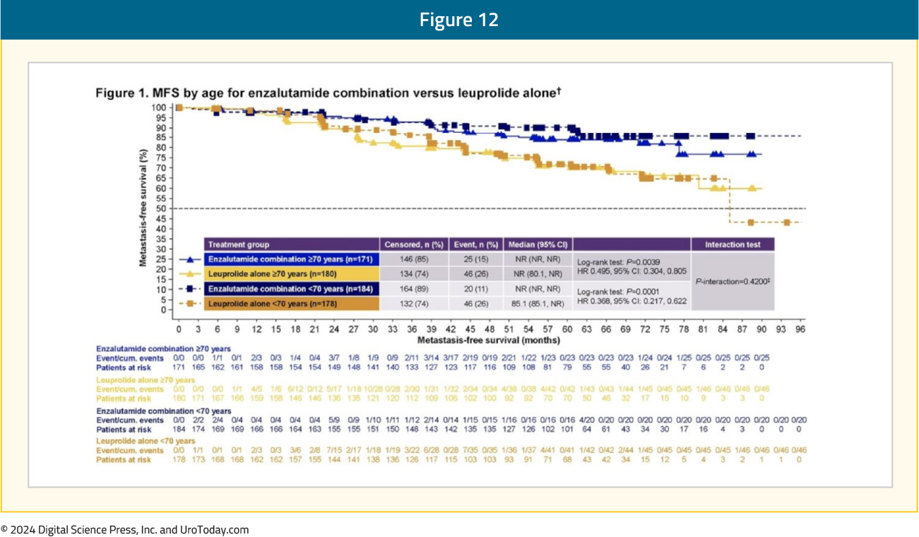Screen dimensions: 919x537
Task: Click median cell "85.1 (85.1, NR)"
Action: pos(538,304)
